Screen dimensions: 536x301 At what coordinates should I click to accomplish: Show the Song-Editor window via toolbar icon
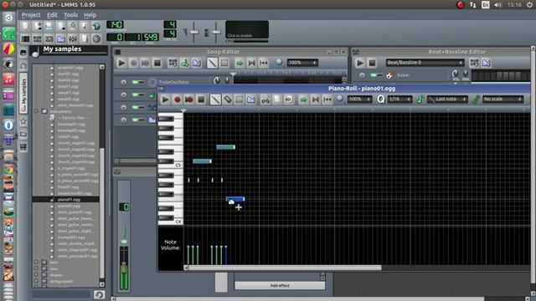[x=25, y=39]
